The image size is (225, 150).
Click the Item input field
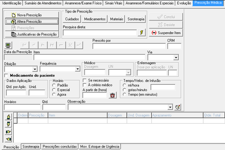click(x=89, y=57)
